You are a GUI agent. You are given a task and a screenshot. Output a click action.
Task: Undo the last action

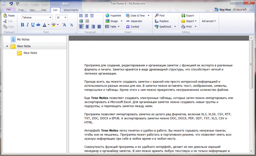tap(11, 3)
